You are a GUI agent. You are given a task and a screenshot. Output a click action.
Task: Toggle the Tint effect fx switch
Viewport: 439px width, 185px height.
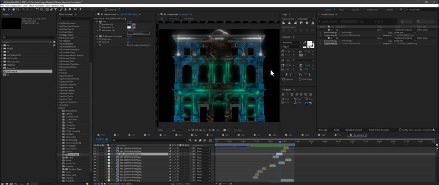point(97,21)
